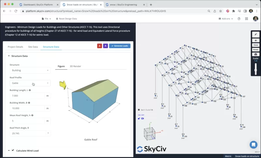Switch to the Site Data tab
The height and width of the screenshot is (158, 261).
point(33,47)
